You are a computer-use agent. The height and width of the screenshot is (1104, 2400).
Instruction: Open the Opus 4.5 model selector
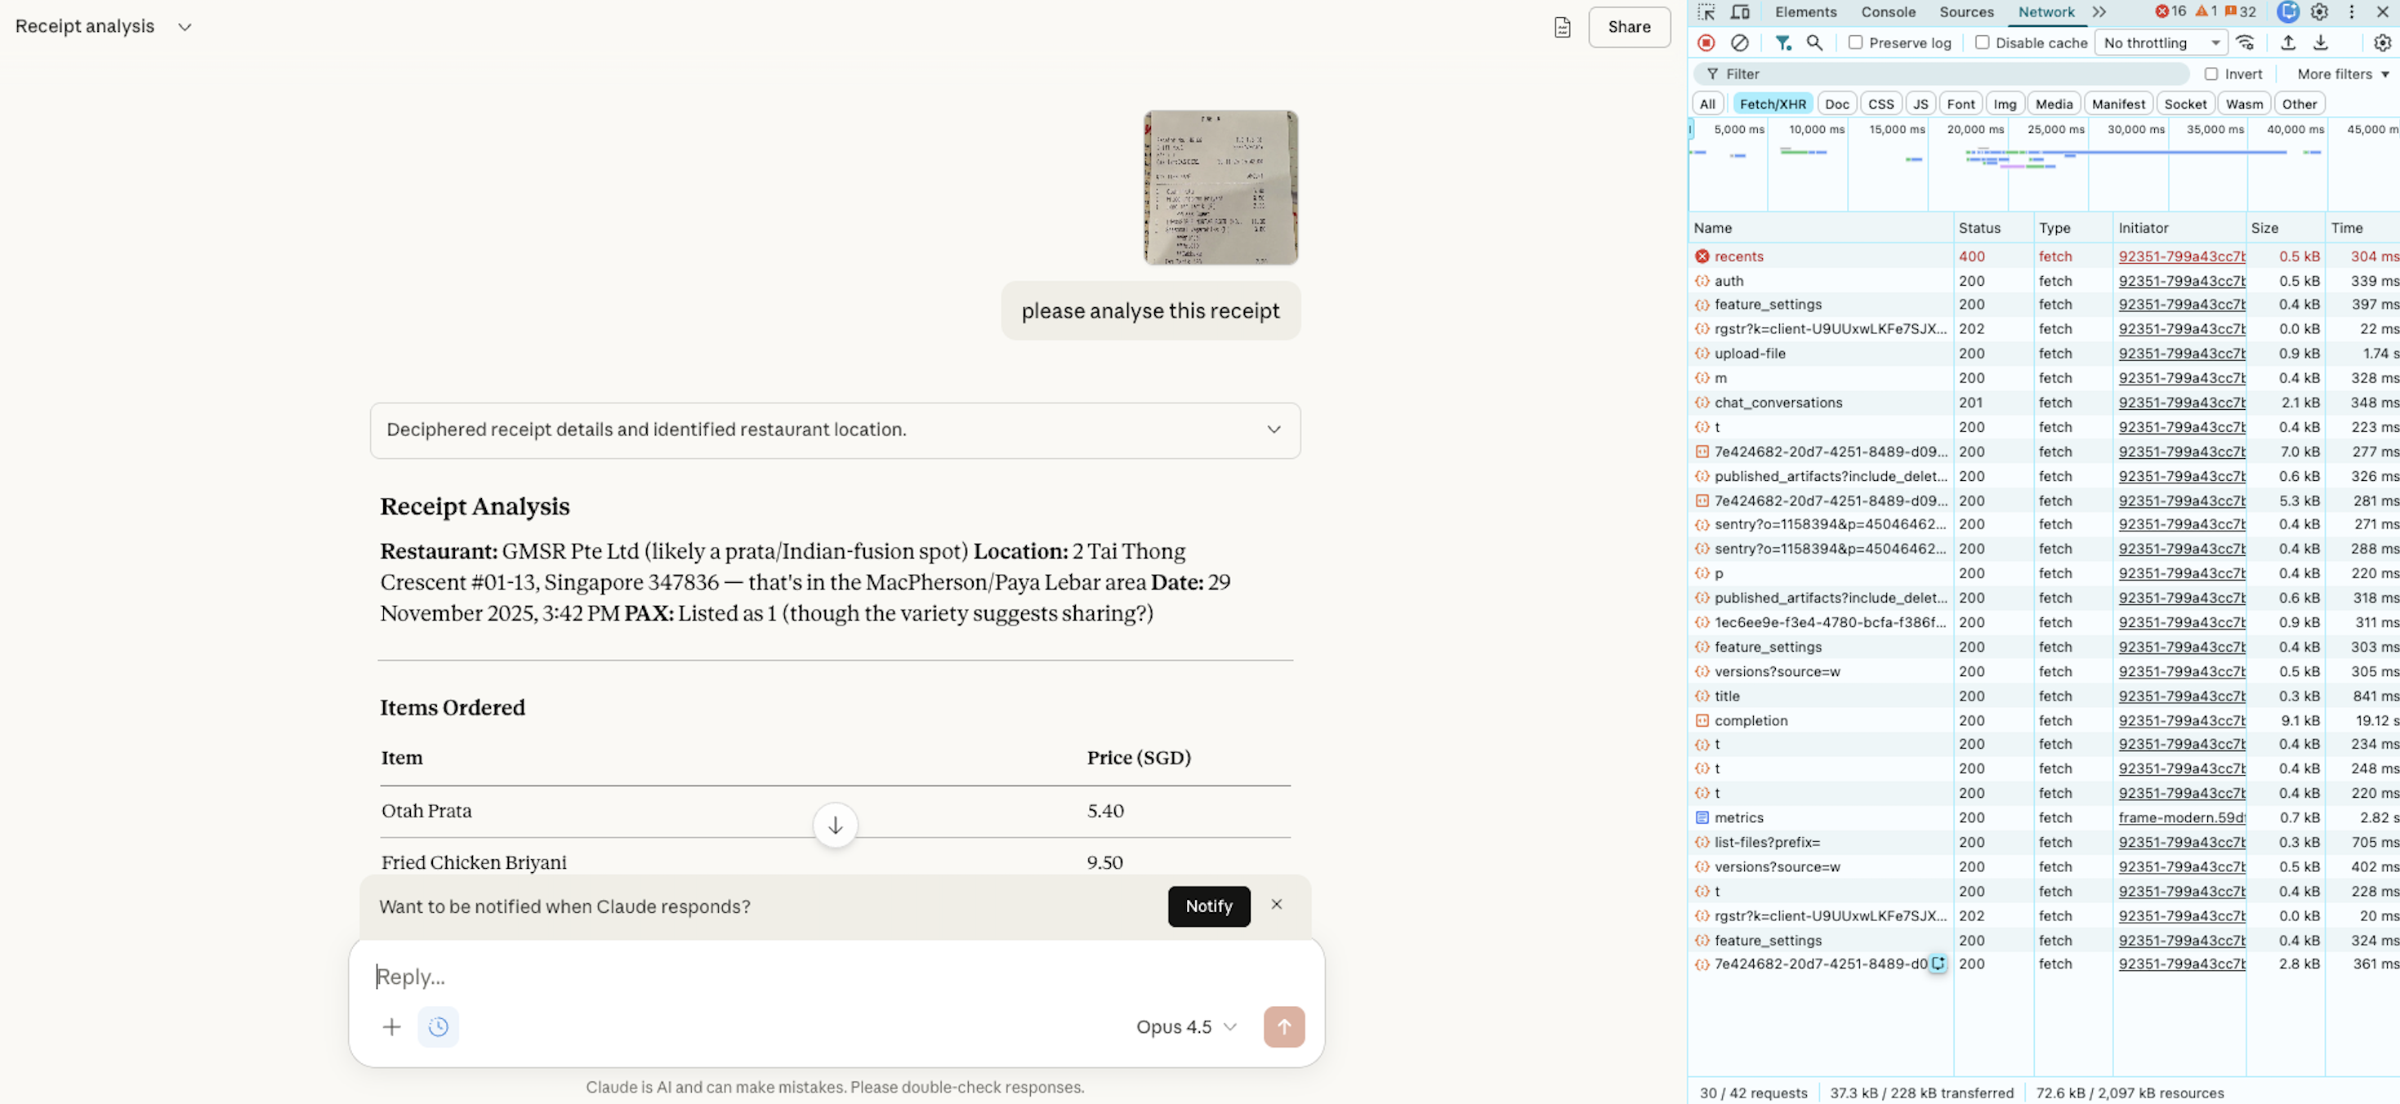(x=1185, y=1026)
